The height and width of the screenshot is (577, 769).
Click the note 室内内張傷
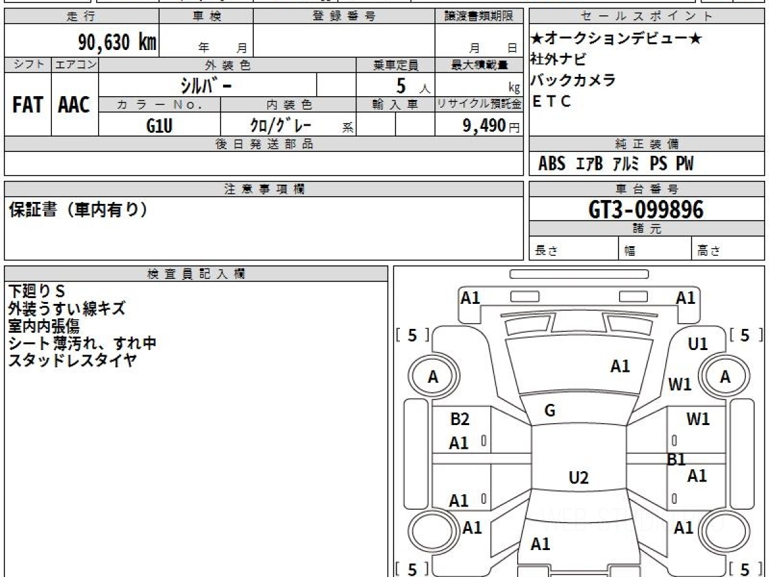point(44,326)
